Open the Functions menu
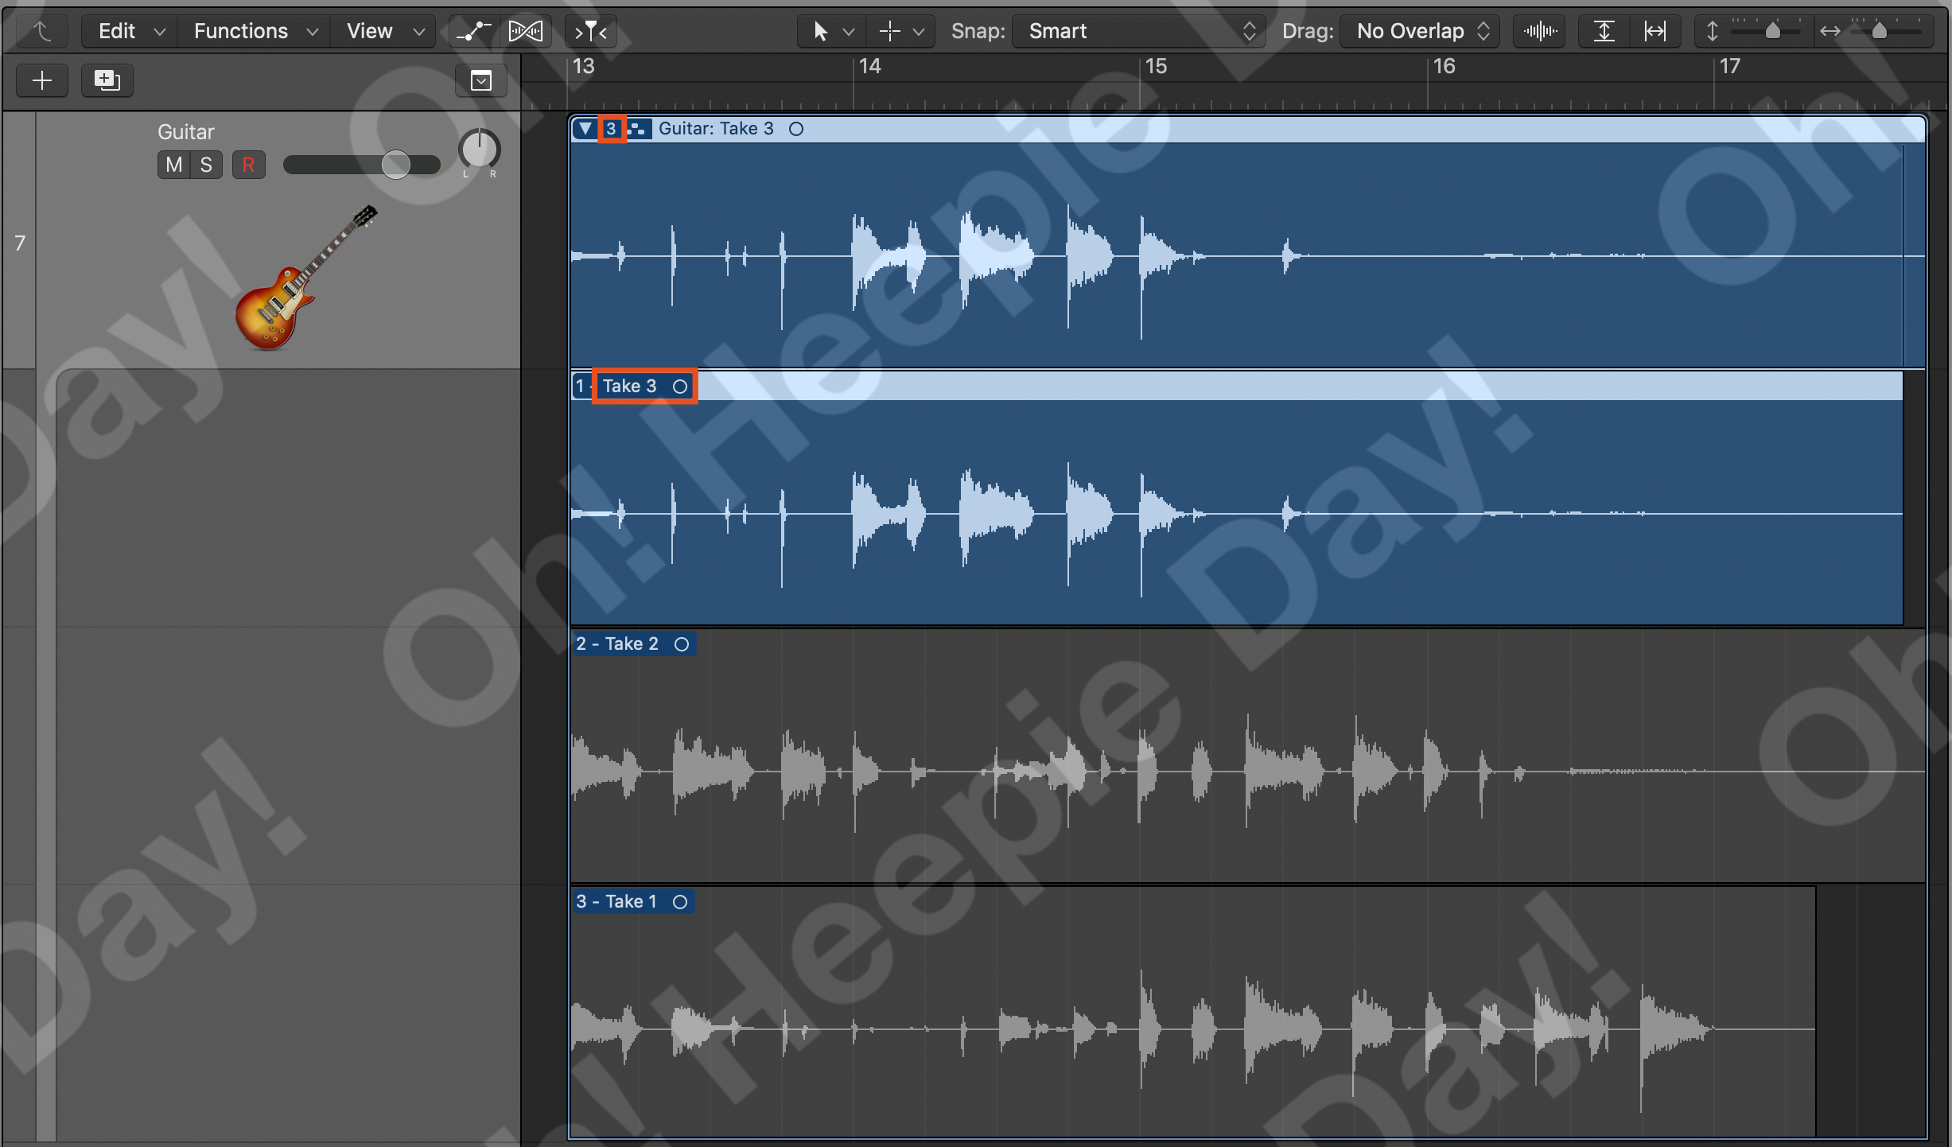Viewport: 1952px width, 1147px height. (255, 32)
